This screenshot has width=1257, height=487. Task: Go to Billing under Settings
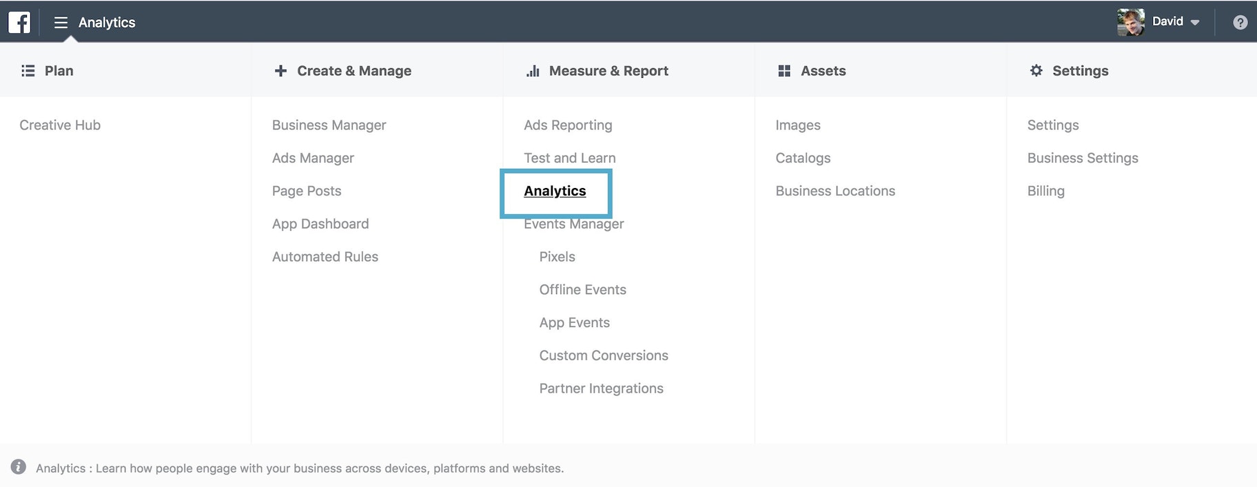[1045, 191]
